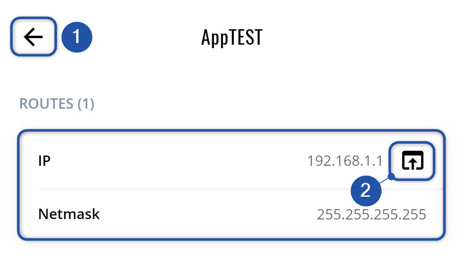Open the route IP in browser icon
Viewport: 464px width, 265px height.
click(412, 161)
